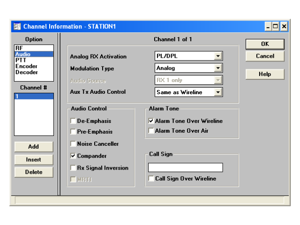This screenshot has height=225, width=300.
Task: Pick Decoder in the Option list
Action: 27,72
